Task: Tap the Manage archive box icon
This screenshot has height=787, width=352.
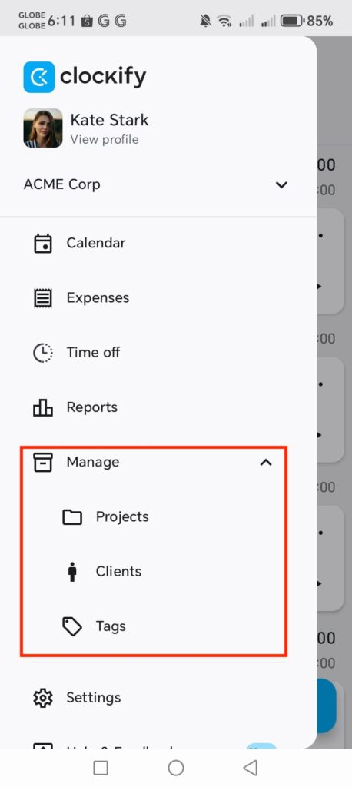Action: [43, 462]
